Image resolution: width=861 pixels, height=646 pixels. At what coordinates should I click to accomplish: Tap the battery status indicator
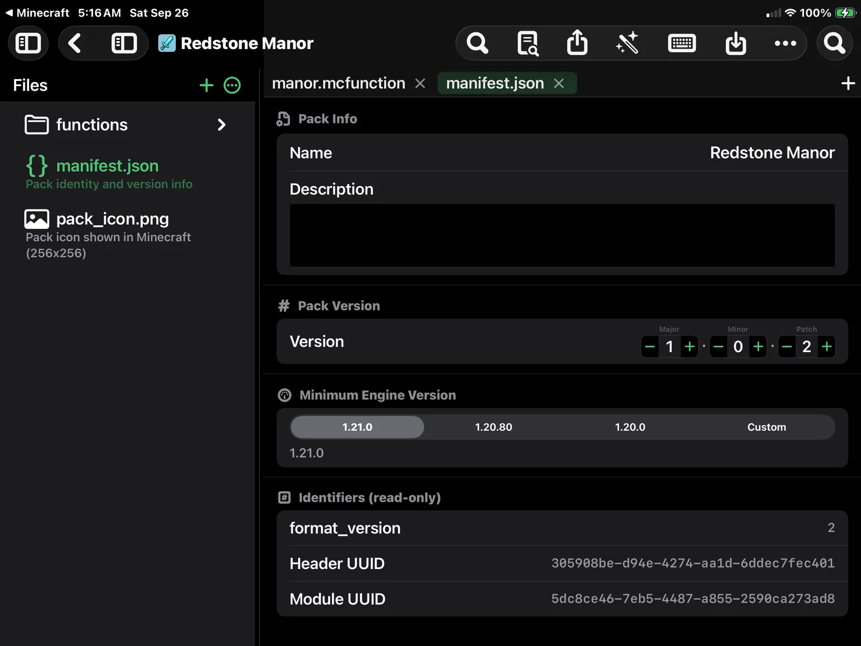(845, 12)
